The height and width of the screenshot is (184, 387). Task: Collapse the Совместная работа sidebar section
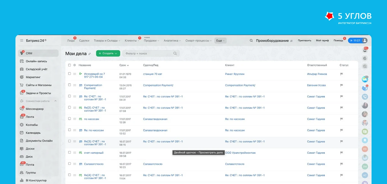55,101
